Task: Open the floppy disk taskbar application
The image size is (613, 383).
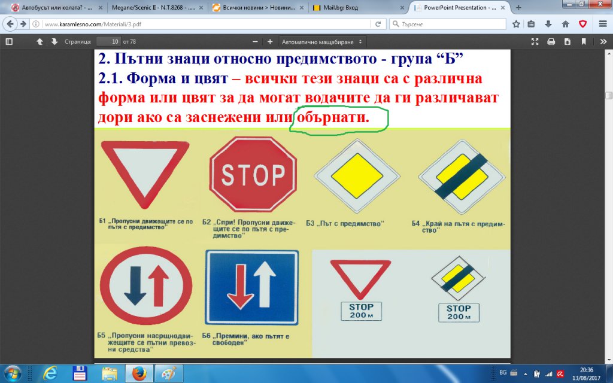Action: click(80, 374)
